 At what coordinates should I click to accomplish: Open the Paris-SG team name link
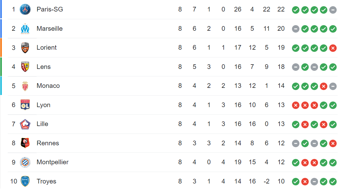[x=50, y=9]
